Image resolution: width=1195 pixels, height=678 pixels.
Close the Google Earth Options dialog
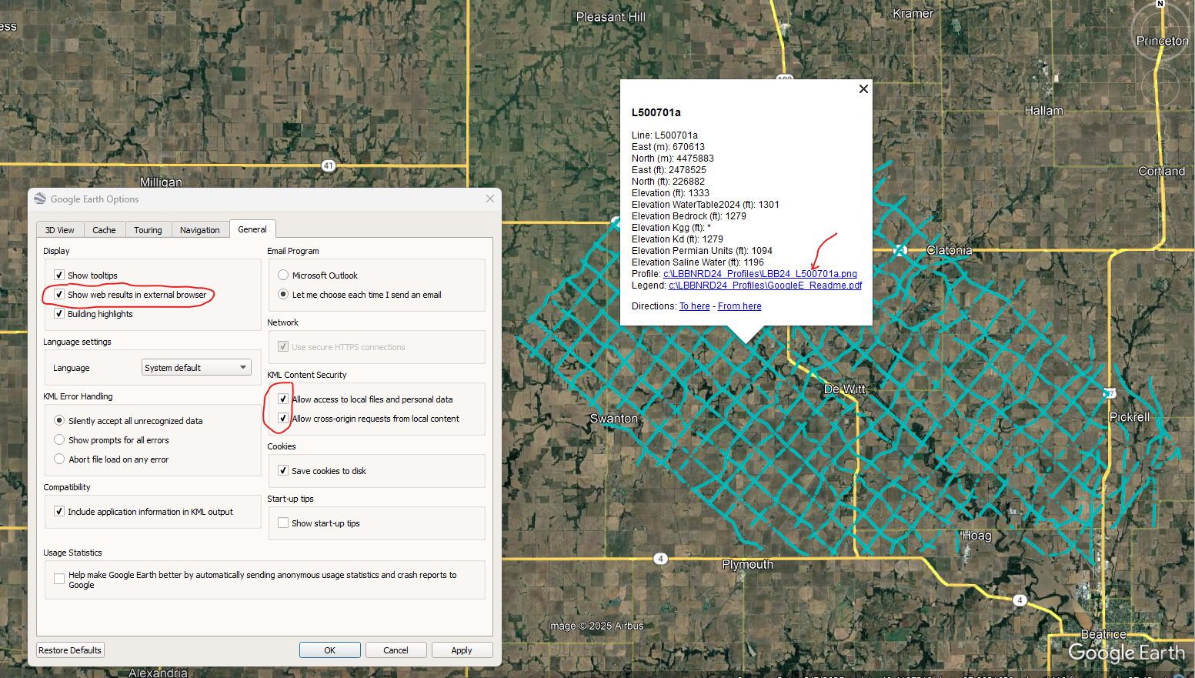coord(490,199)
